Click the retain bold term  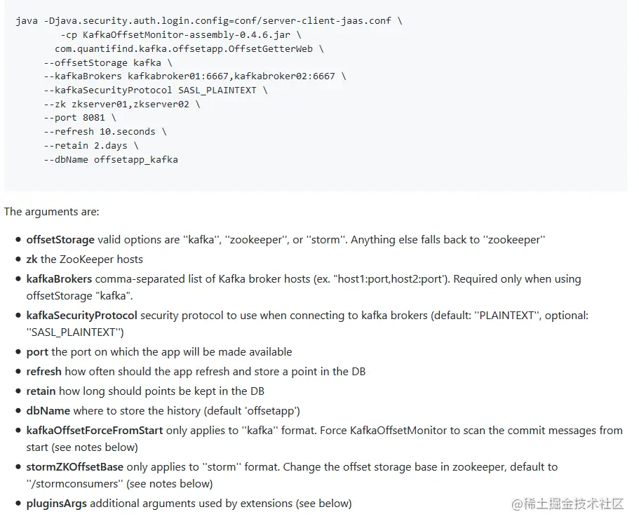(x=41, y=391)
